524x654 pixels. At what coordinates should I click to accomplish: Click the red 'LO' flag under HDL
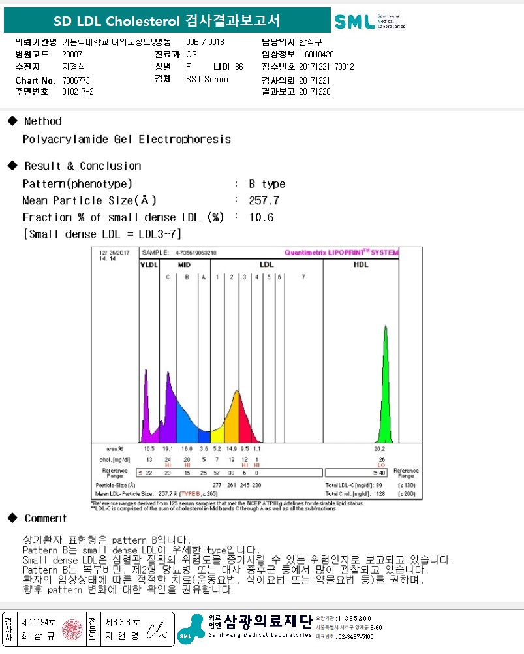[x=382, y=465]
